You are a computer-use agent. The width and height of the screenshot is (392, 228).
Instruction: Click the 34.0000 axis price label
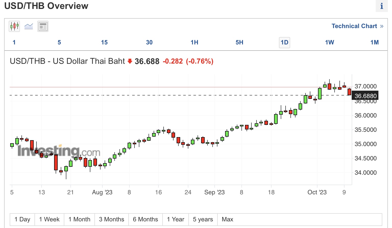(366, 173)
